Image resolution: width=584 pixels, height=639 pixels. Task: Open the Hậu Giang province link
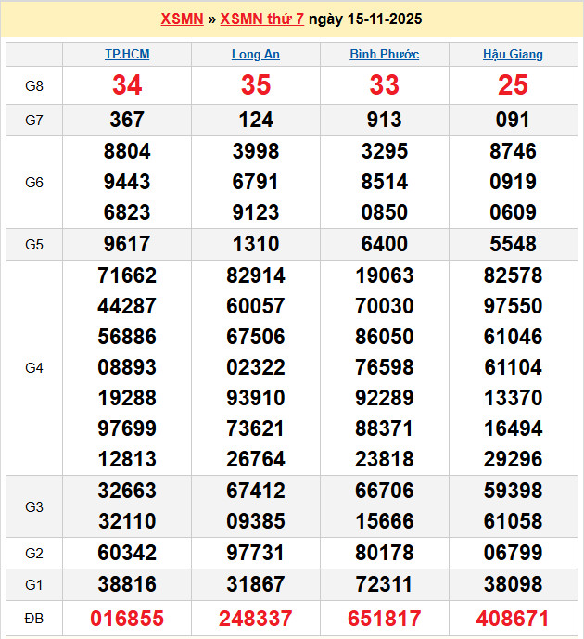(513, 54)
